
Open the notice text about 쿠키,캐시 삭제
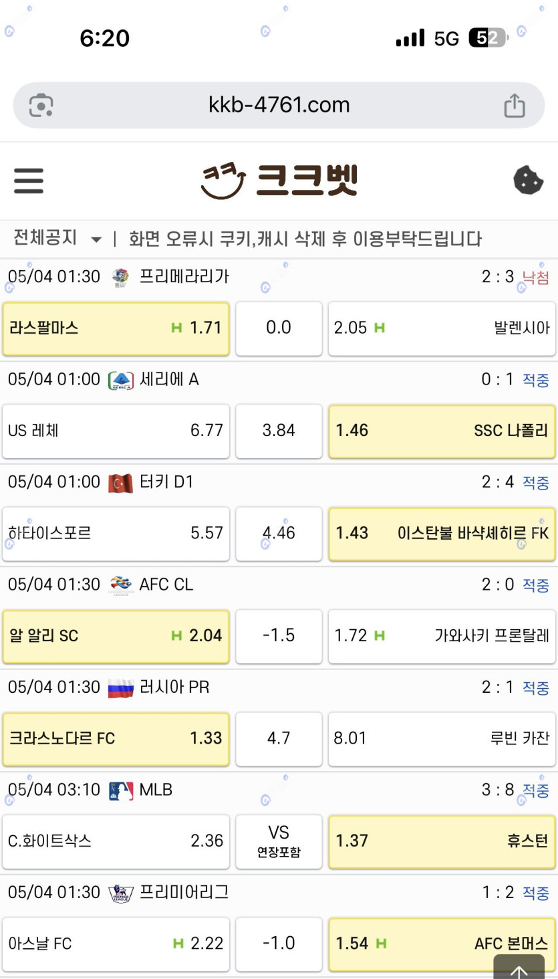[305, 239]
